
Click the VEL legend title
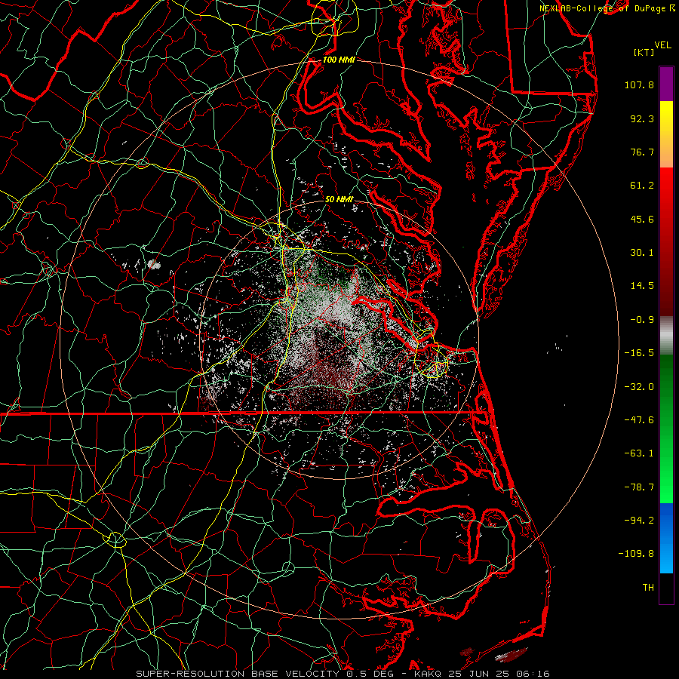tap(662, 45)
